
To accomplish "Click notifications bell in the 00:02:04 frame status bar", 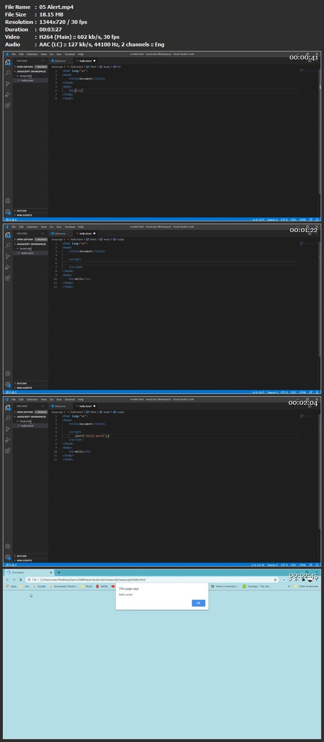I will pos(317,565).
